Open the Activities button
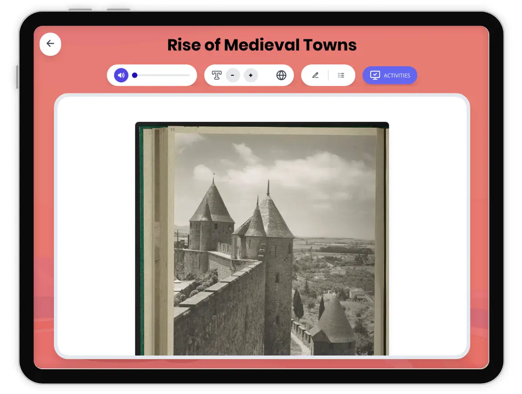 tap(390, 75)
